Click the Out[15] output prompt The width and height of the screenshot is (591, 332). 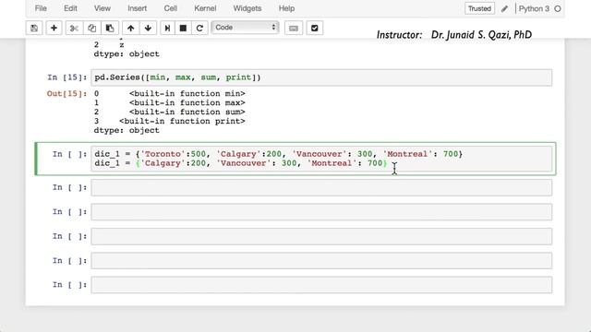point(66,94)
